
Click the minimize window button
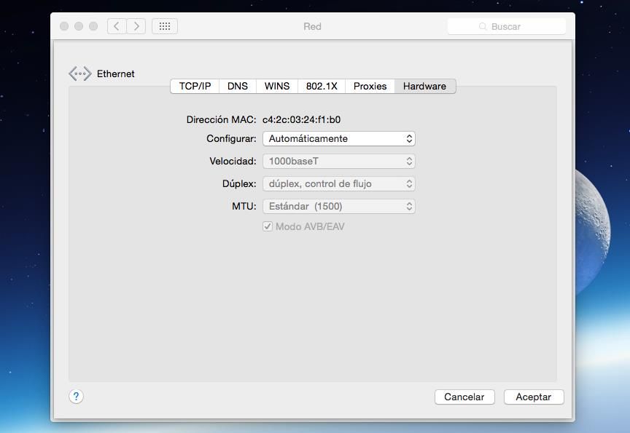point(79,26)
